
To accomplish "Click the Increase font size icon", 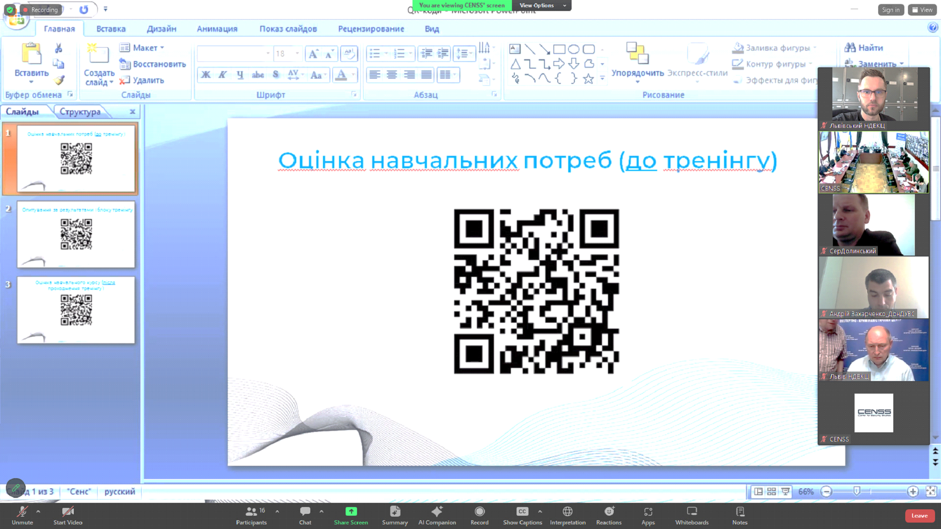I will click(x=314, y=54).
